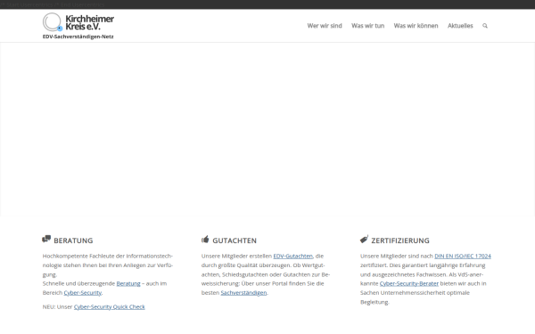Follow the 'EDV-Gutachten' link

point(292,256)
